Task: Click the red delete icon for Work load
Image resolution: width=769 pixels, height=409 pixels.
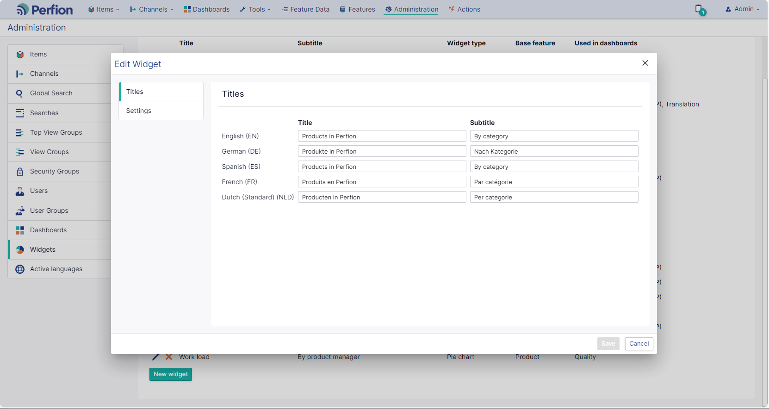Action: (x=169, y=357)
